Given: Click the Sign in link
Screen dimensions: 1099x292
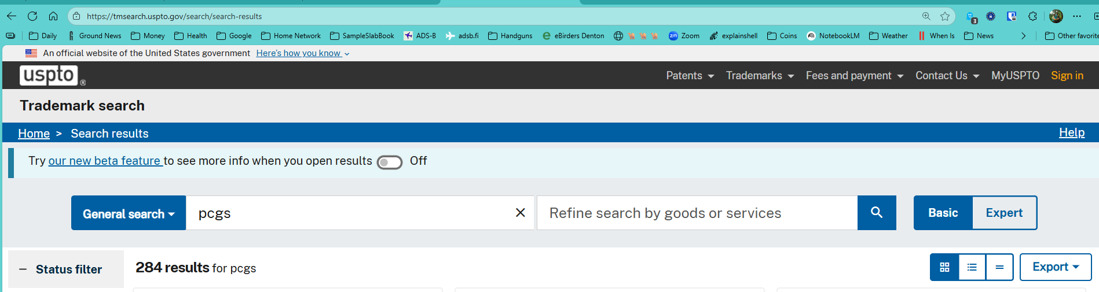Looking at the screenshot, I should click(1067, 76).
